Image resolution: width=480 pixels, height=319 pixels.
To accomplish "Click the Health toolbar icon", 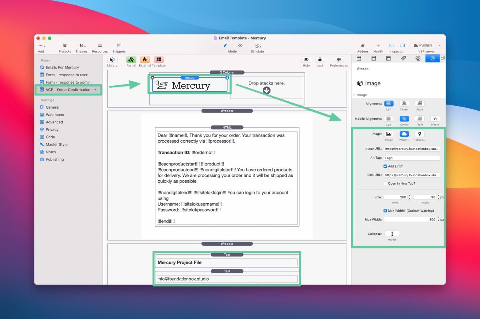I will click(x=378, y=46).
